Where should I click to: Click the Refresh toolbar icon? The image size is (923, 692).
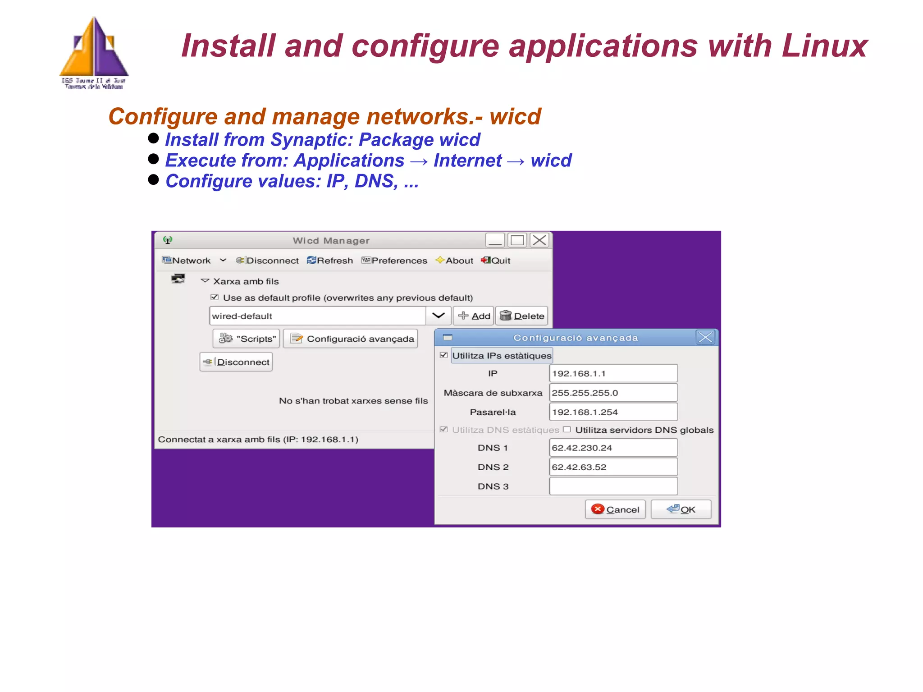coord(311,260)
